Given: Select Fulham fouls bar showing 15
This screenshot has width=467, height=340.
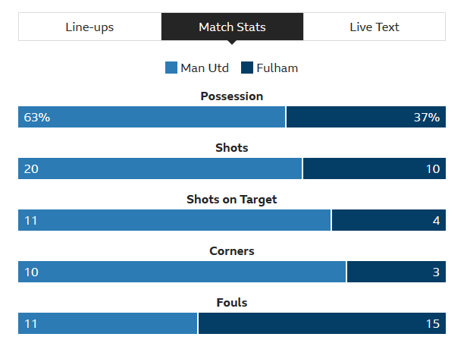Looking at the screenshot, I should tap(322, 323).
